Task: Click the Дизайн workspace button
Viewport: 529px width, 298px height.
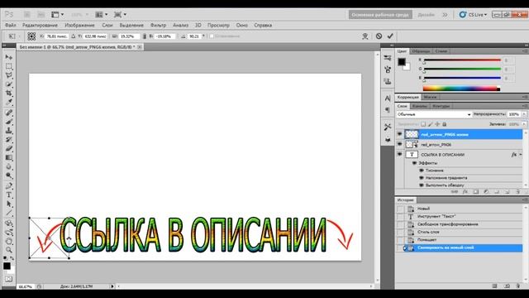Action: (x=427, y=15)
